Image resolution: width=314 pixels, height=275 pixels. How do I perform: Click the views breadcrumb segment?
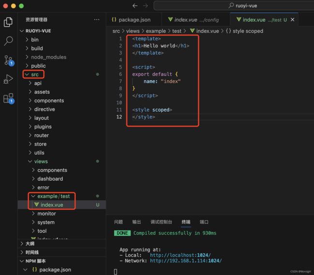tap(133, 31)
